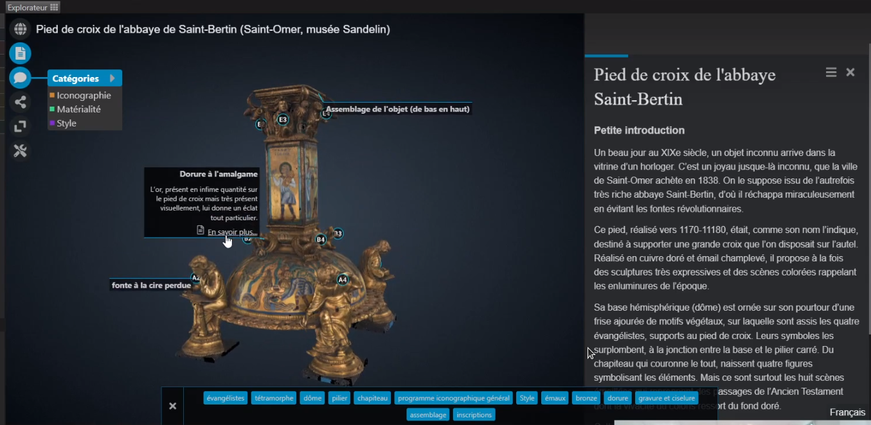Click the globe language icon
Screen dimensions: 871x425
[20, 29]
